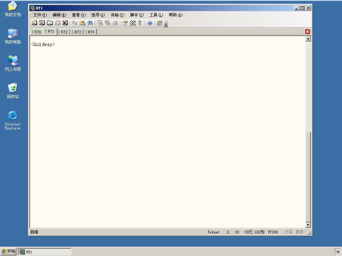This screenshot has width=342, height=256.
Task: Open the 查看(V) menu
Action: click(79, 15)
